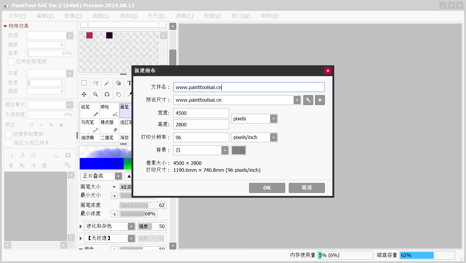Toggle 最小浓度 pressure button
The width and height of the screenshot is (466, 263).
[114, 214]
